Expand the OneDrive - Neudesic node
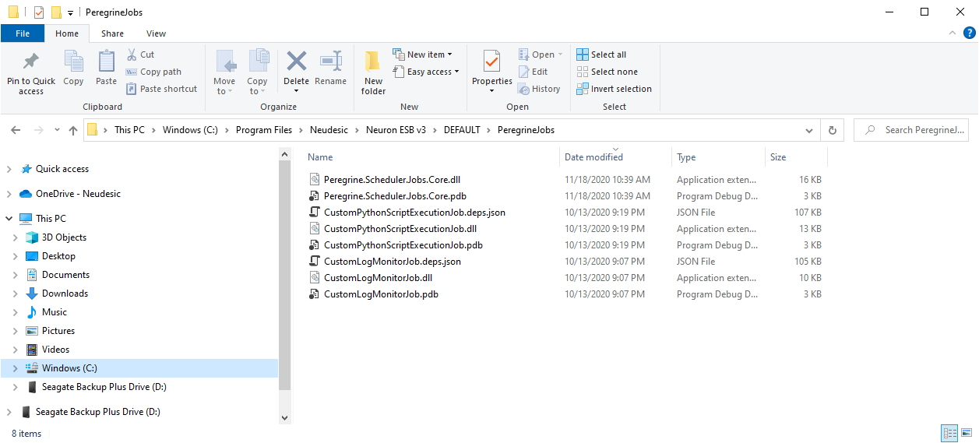Image resolution: width=979 pixels, height=443 pixels. point(9,194)
